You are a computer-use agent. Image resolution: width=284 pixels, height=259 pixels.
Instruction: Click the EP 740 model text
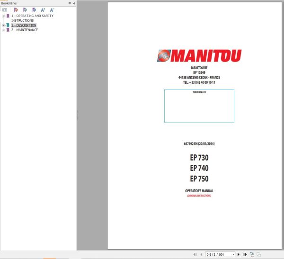click(199, 168)
